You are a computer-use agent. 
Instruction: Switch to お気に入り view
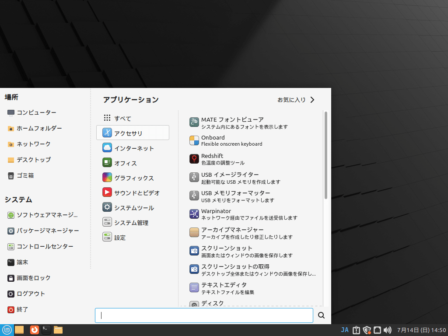pos(296,100)
